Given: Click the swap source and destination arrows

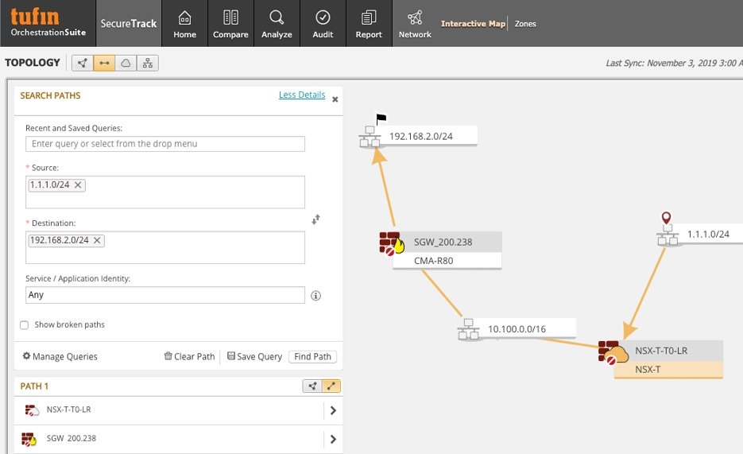Looking at the screenshot, I should 315,219.
